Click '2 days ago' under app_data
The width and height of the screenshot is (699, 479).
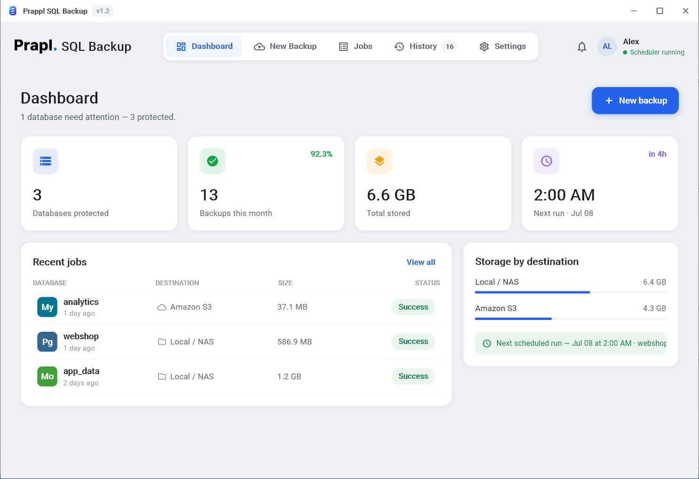pyautogui.click(x=81, y=383)
